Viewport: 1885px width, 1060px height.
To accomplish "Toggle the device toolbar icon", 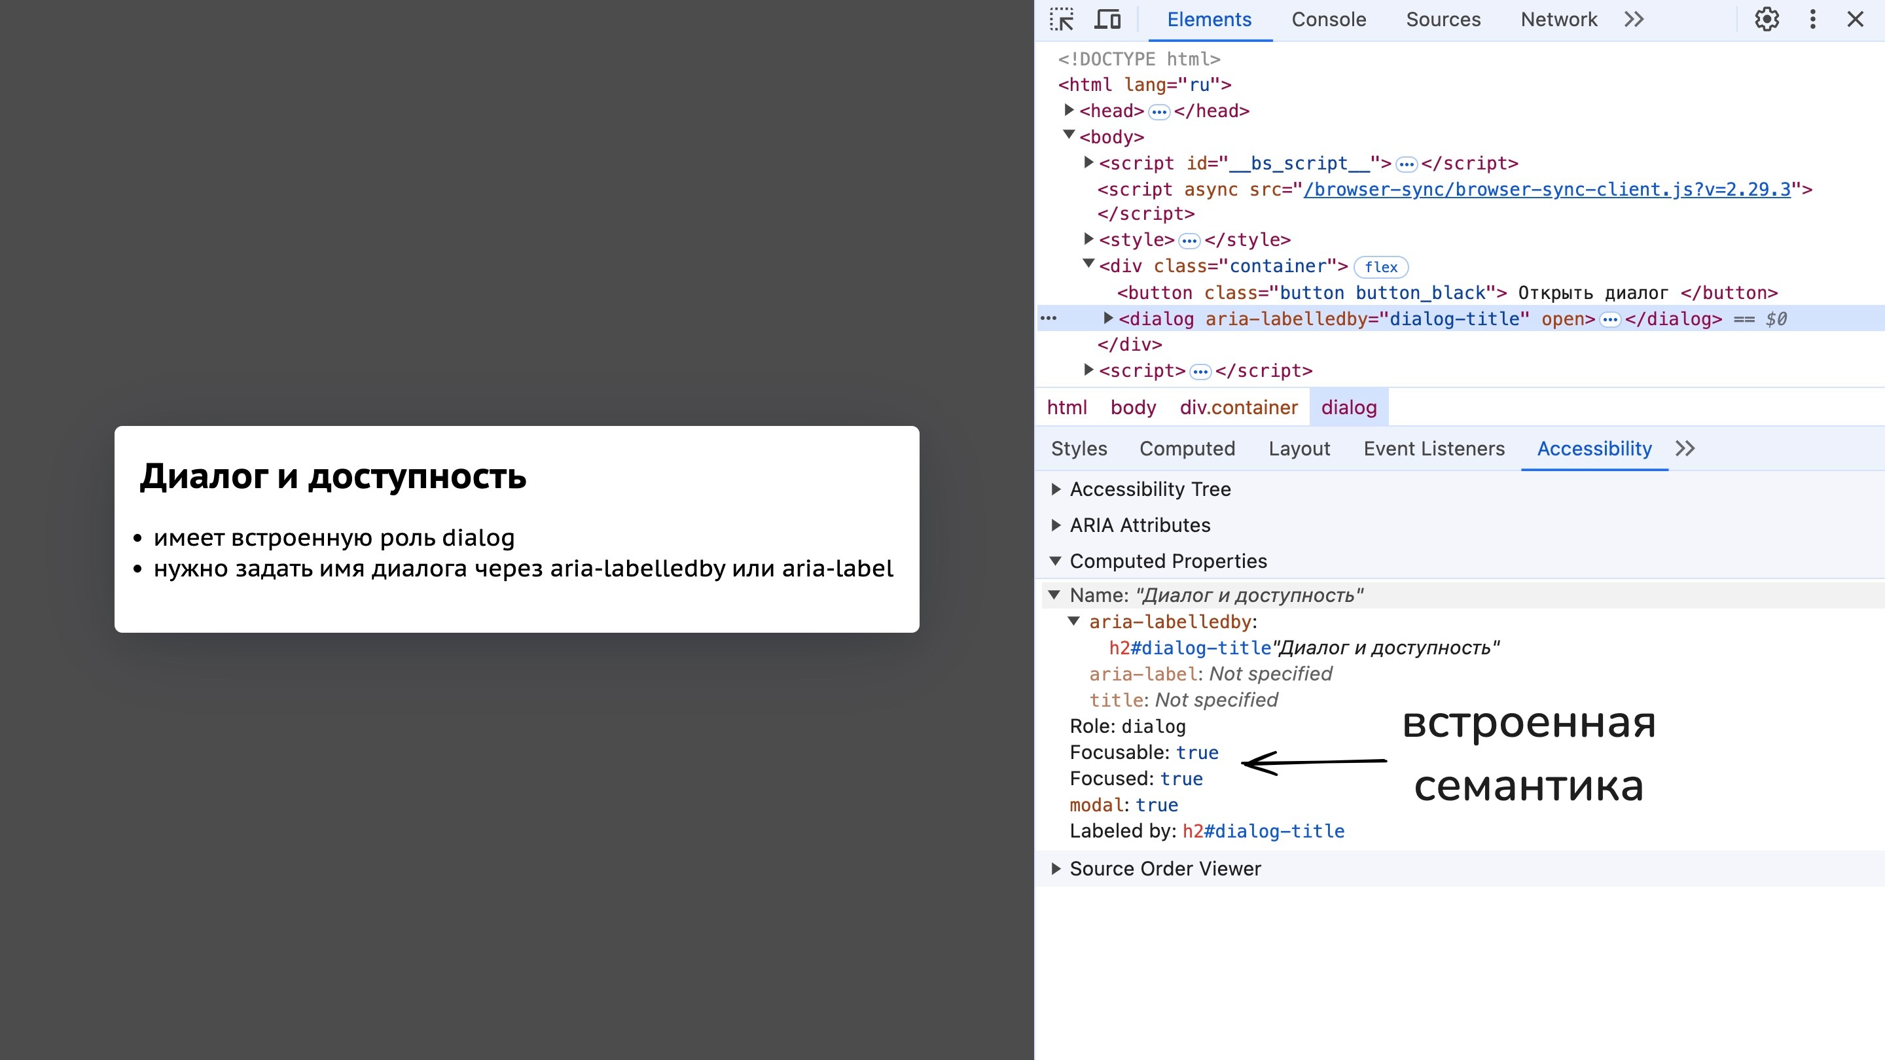I will click(1107, 20).
